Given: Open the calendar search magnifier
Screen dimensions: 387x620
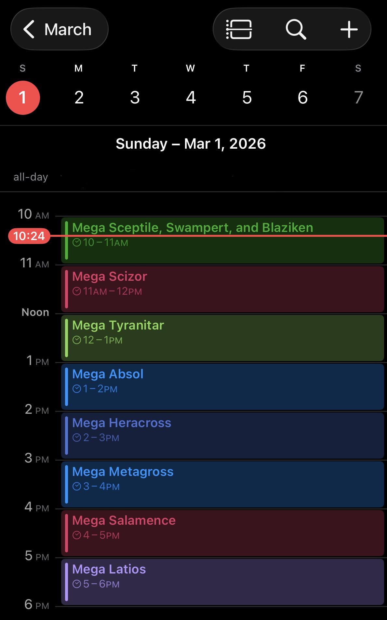Looking at the screenshot, I should [x=296, y=29].
